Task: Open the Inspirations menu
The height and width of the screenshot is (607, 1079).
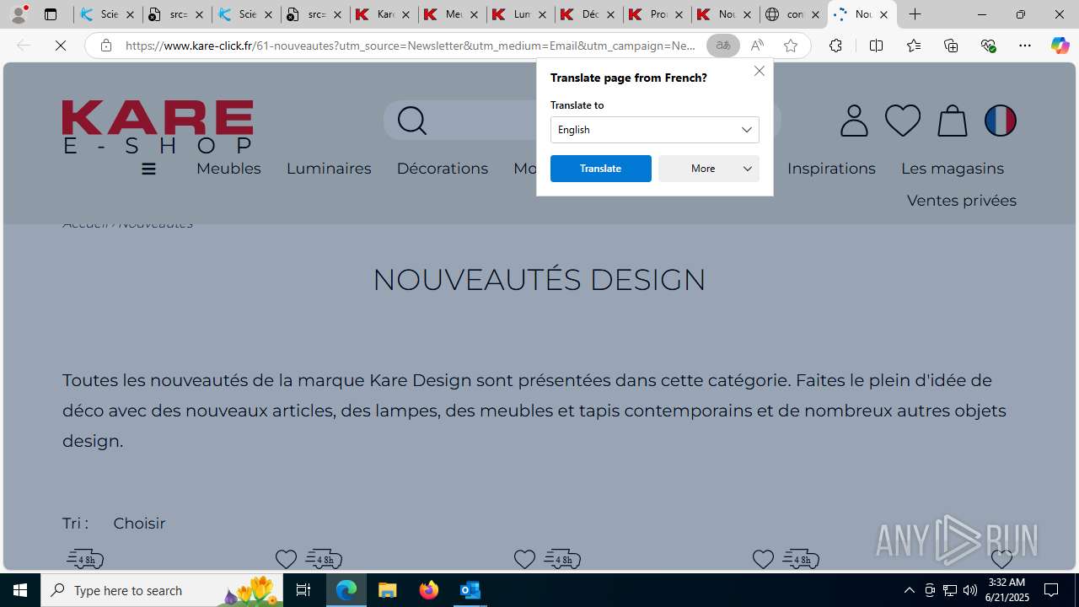Action: pyautogui.click(x=831, y=169)
